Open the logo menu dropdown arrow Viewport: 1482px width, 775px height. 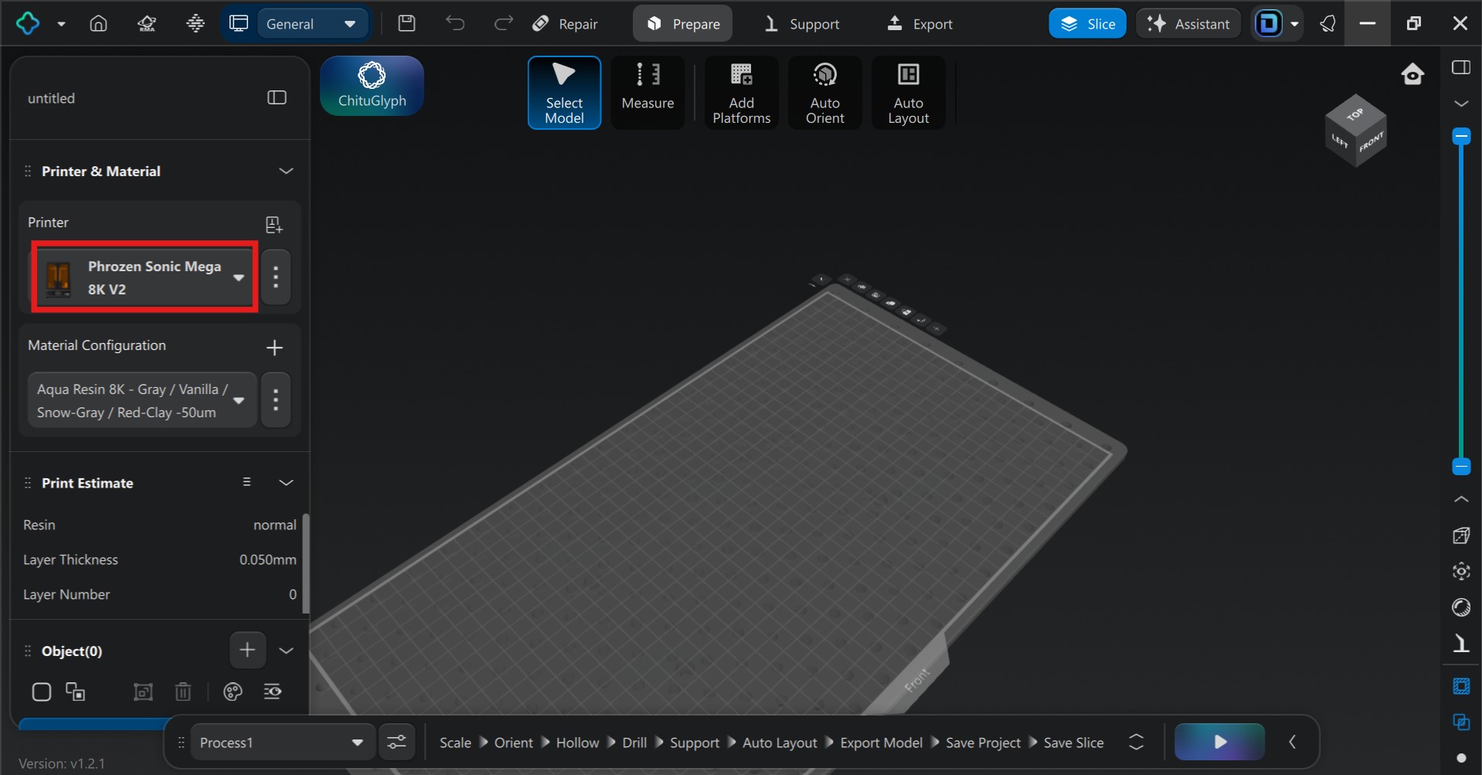(x=61, y=24)
